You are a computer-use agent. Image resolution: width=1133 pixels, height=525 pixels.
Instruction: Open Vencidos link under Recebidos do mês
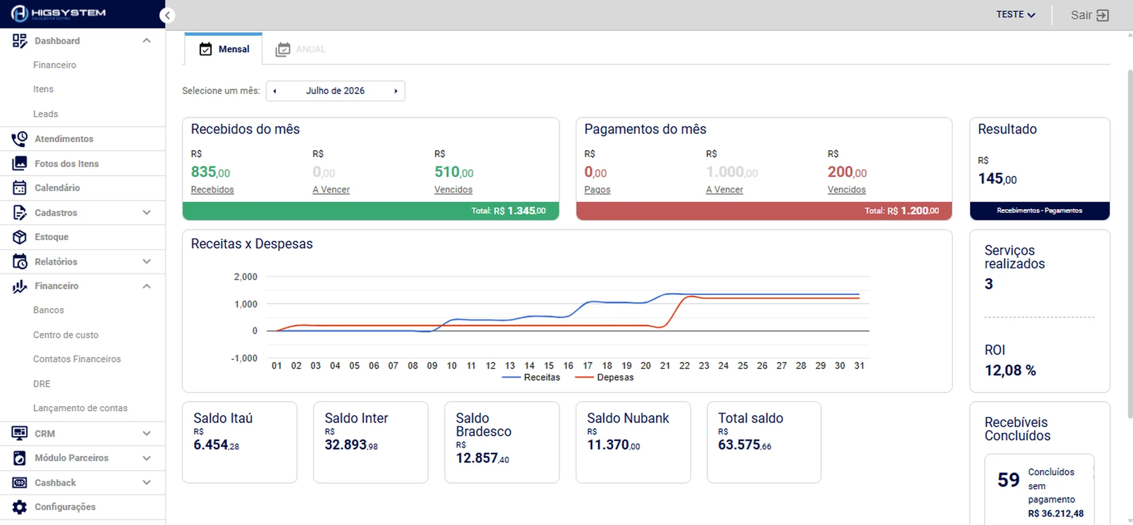point(453,190)
